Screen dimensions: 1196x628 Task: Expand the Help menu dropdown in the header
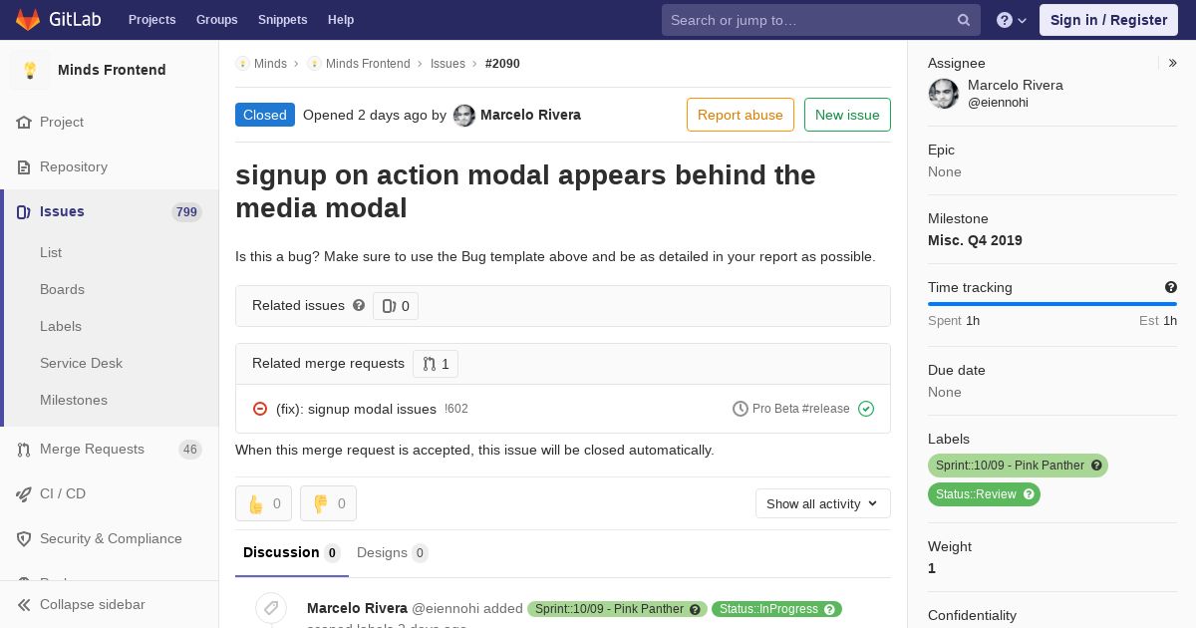click(x=1012, y=20)
